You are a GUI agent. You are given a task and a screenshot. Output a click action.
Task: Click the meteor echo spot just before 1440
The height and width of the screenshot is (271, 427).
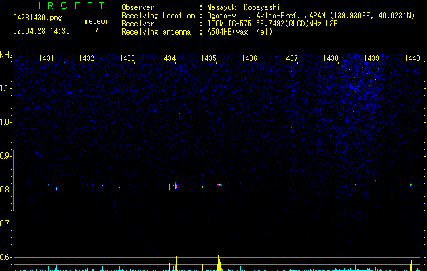411,185
